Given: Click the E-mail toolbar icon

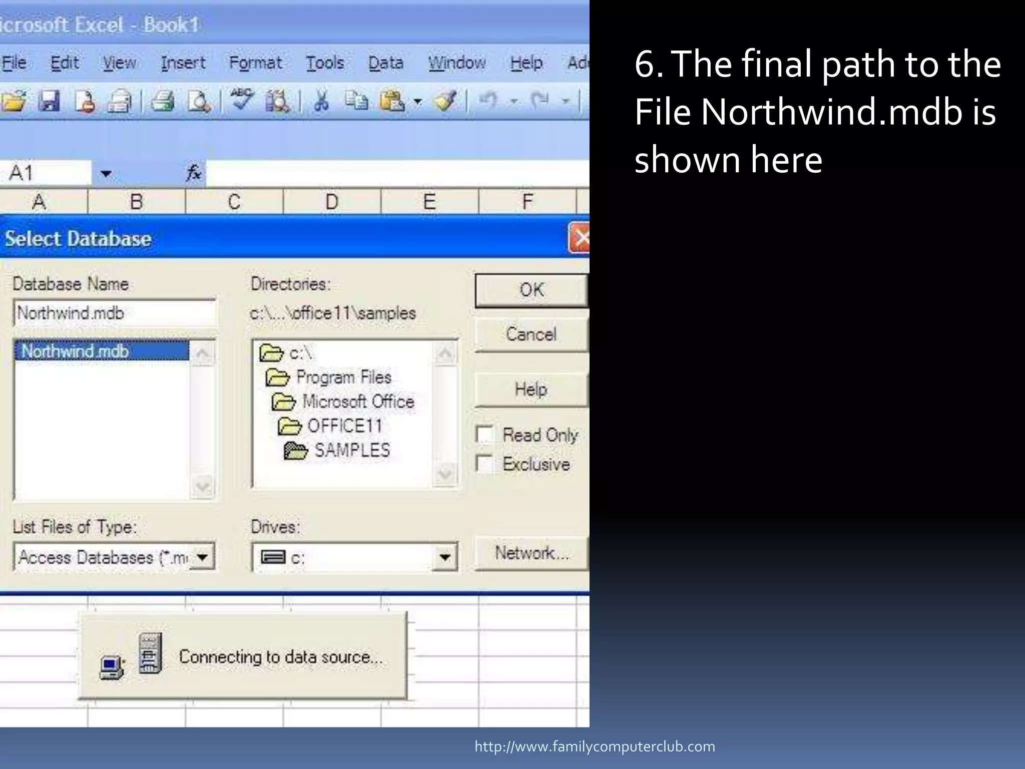Looking at the screenshot, I should [120, 102].
